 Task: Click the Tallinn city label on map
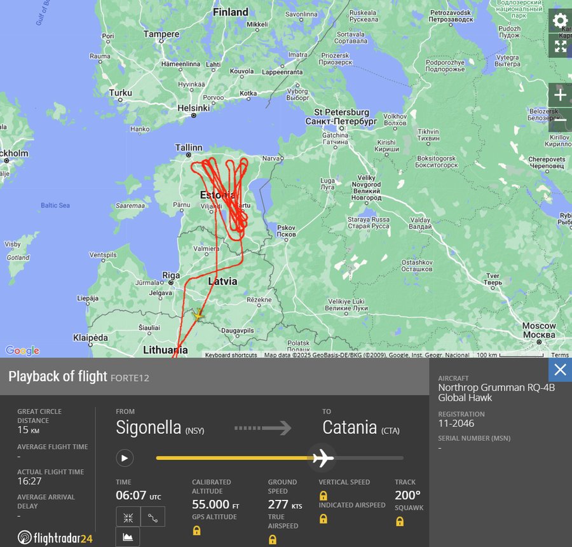click(x=189, y=148)
